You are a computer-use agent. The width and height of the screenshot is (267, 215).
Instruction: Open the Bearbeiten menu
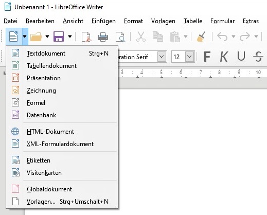coord(40,21)
